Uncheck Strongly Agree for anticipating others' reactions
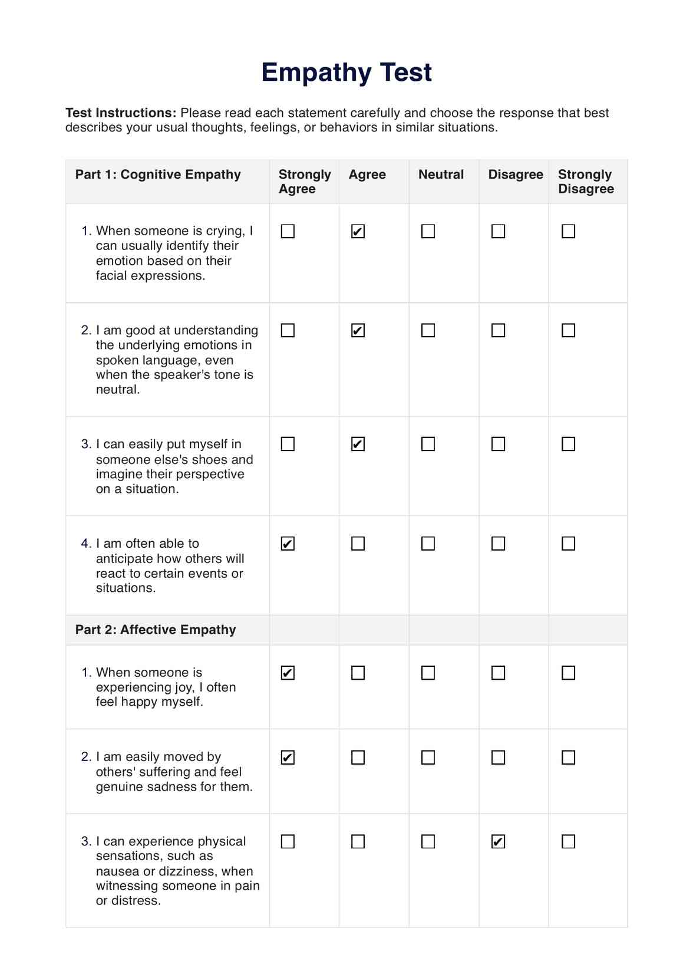693x961 pixels. tap(288, 544)
